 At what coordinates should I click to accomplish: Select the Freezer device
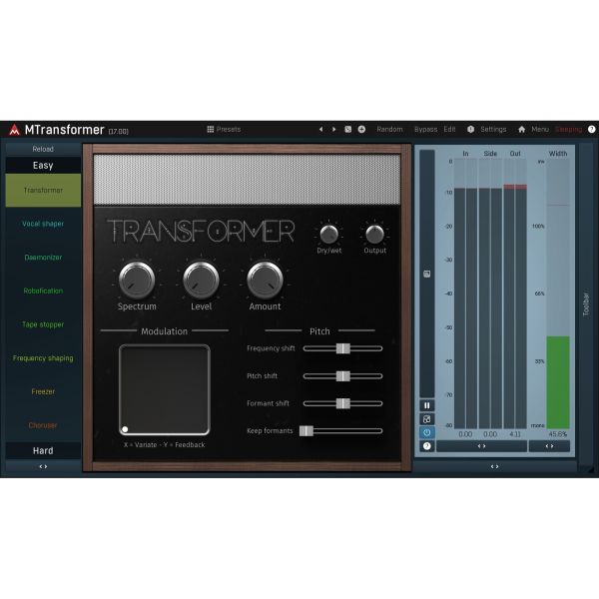[43, 391]
